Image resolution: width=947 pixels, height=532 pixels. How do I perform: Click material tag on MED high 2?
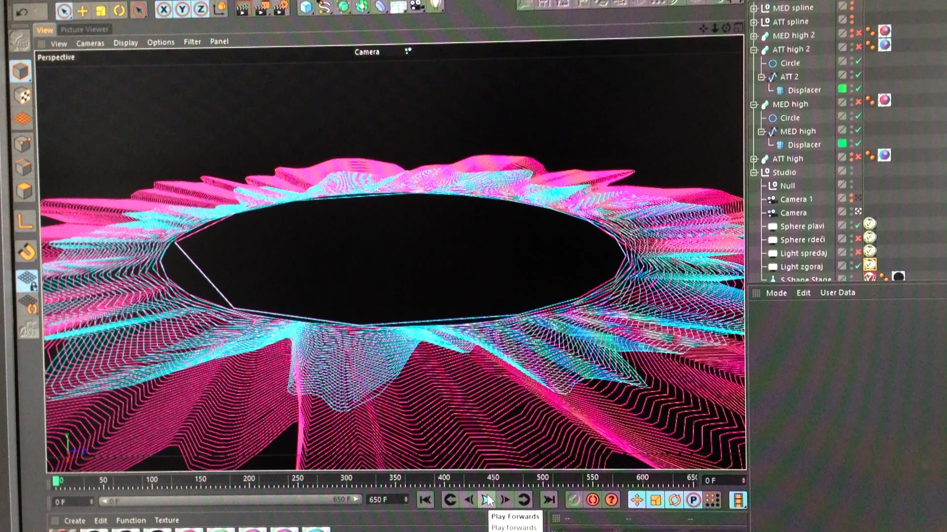pyautogui.click(x=885, y=31)
